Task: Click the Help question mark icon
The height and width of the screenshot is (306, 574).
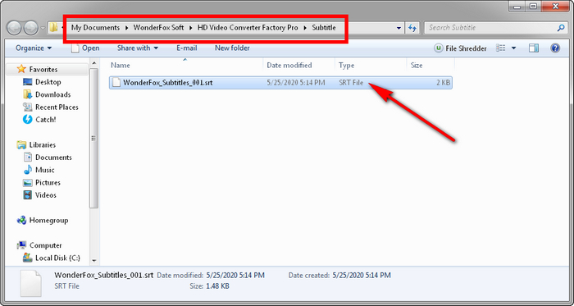Action: pos(555,48)
